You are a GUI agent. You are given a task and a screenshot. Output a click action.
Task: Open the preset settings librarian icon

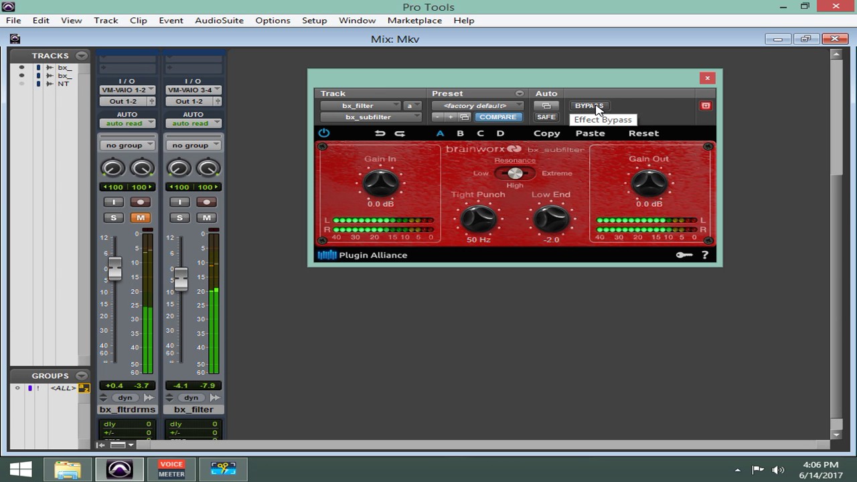point(464,117)
